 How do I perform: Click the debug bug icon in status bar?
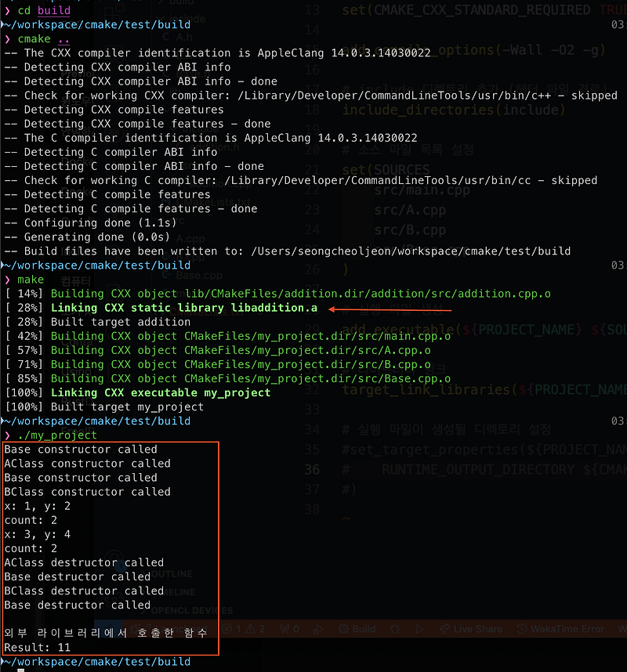[x=395, y=628]
